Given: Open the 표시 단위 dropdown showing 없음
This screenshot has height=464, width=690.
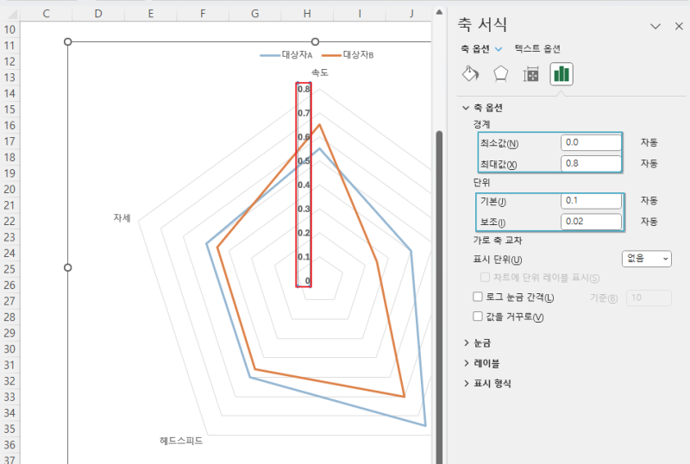Looking at the screenshot, I should [x=646, y=259].
